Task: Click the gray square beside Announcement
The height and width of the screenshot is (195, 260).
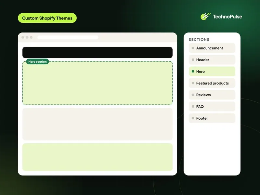Action: tap(193, 48)
